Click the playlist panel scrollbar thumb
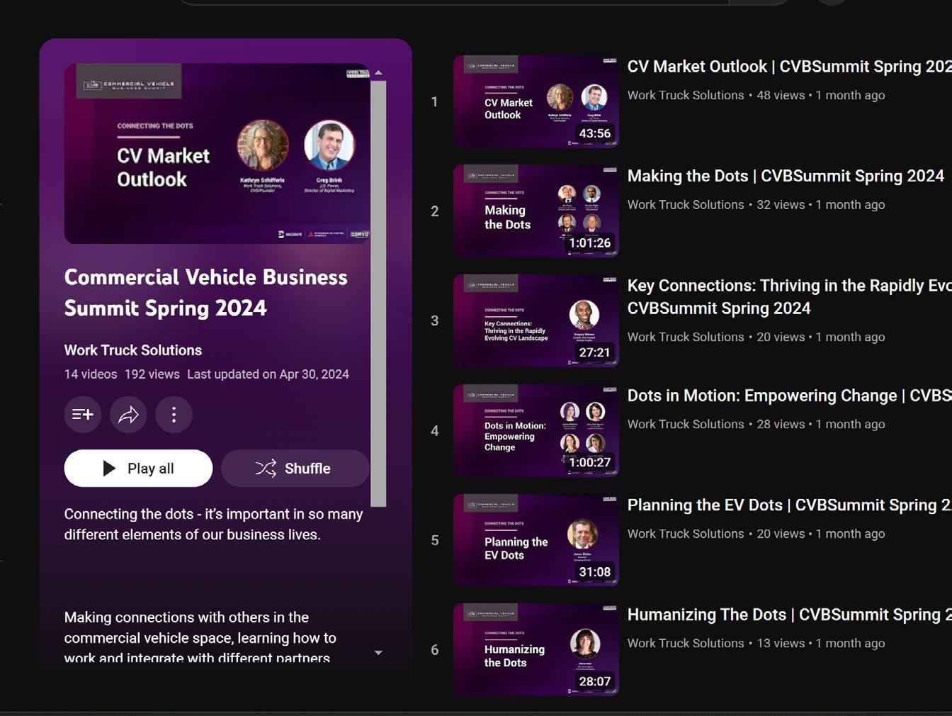Image resolution: width=952 pixels, height=716 pixels. (378, 293)
